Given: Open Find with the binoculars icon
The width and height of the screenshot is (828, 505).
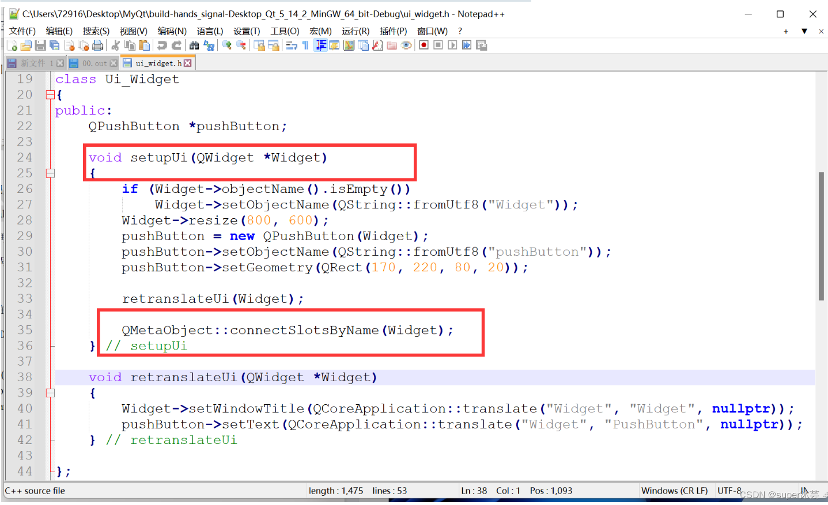Looking at the screenshot, I should (x=194, y=45).
